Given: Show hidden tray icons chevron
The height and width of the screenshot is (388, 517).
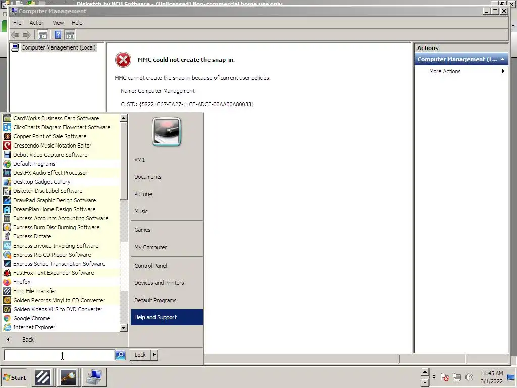Looking at the screenshot, I should pyautogui.click(x=434, y=377).
